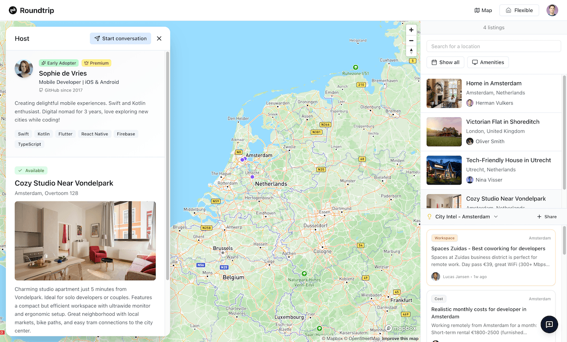Reset map orientation with the compass control

point(411,51)
